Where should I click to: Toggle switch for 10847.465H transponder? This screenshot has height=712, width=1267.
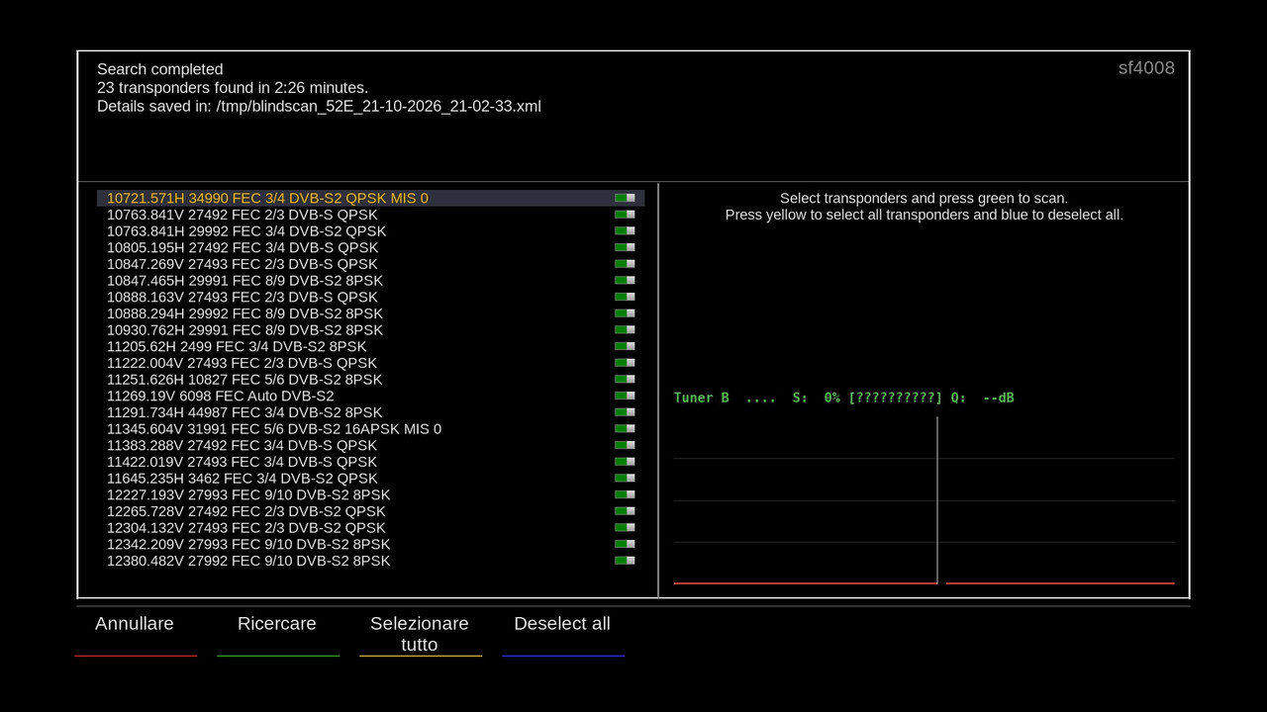(x=625, y=281)
